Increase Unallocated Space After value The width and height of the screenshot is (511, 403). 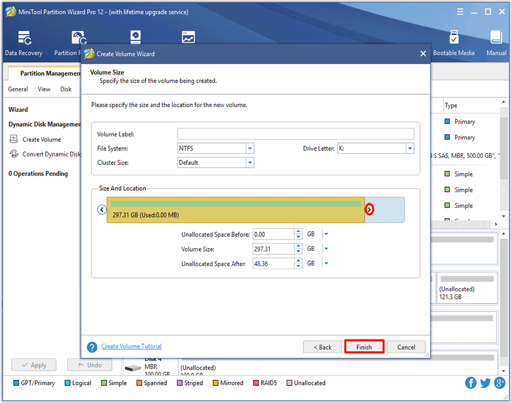click(298, 261)
